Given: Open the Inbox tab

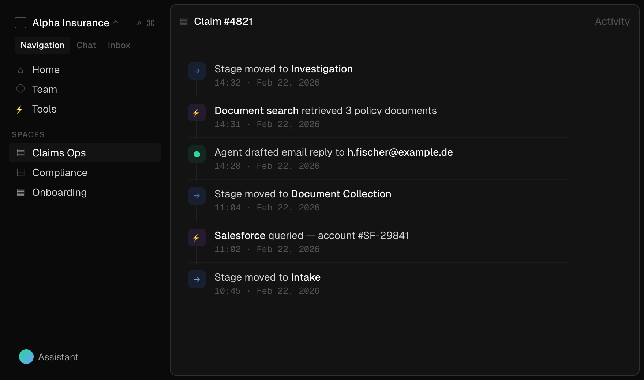Looking at the screenshot, I should pyautogui.click(x=119, y=45).
